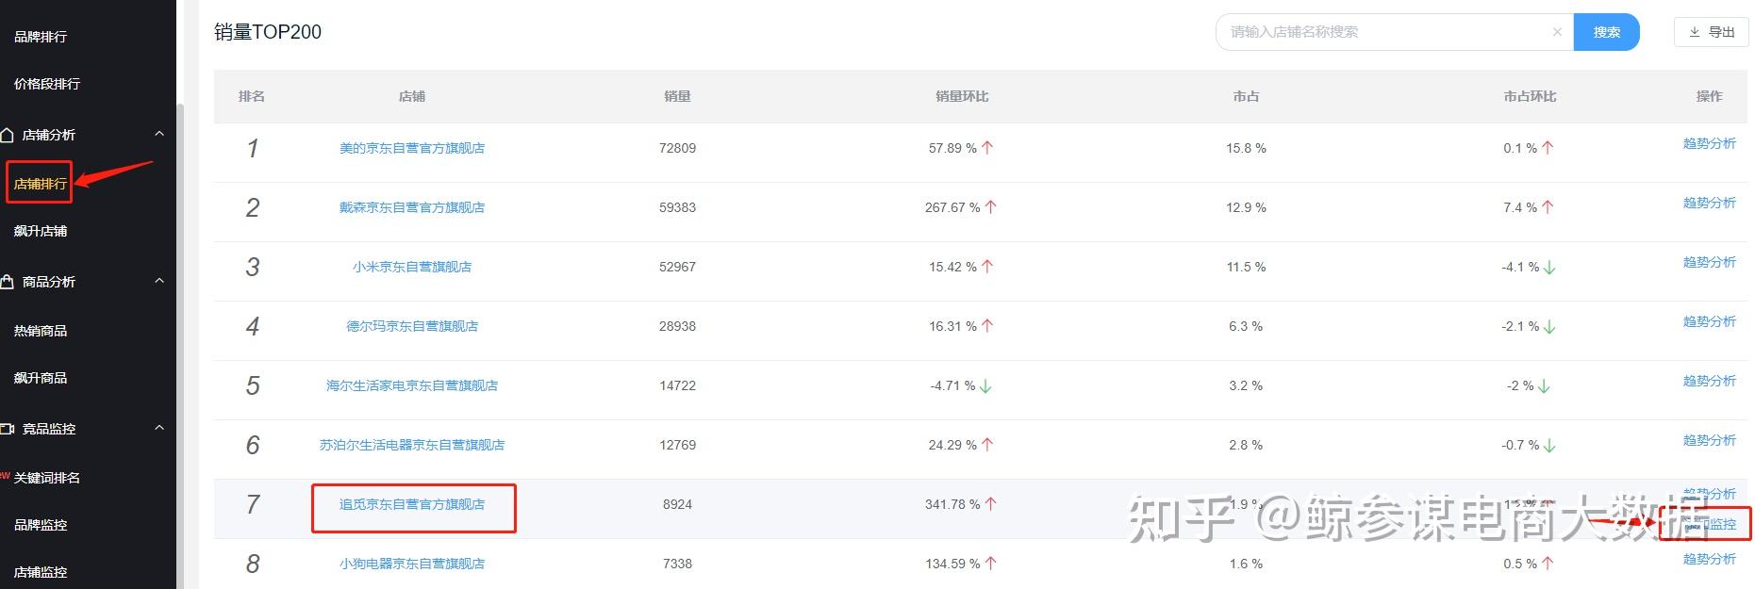Open 品牌监控 in sidebar
This screenshot has width=1755, height=589.
41,525
